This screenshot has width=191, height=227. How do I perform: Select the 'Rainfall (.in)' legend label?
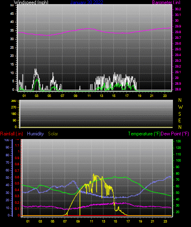point(11,134)
